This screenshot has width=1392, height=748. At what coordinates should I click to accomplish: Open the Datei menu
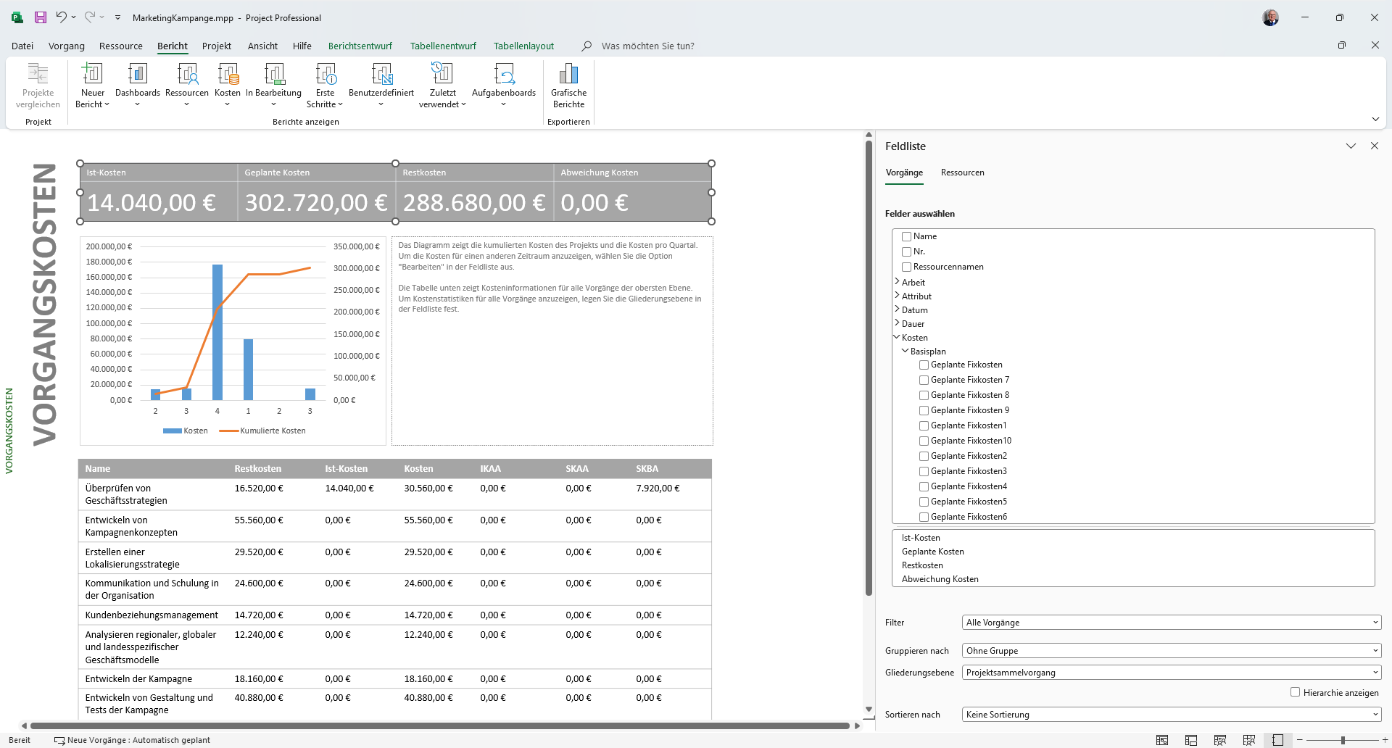(22, 46)
